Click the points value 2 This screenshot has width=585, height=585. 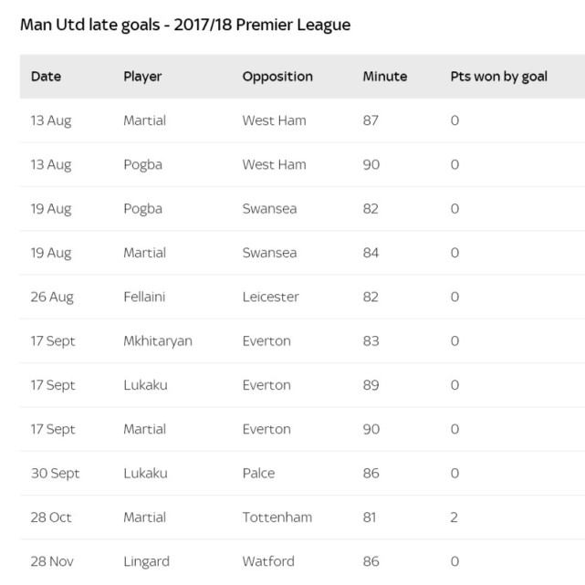point(454,517)
